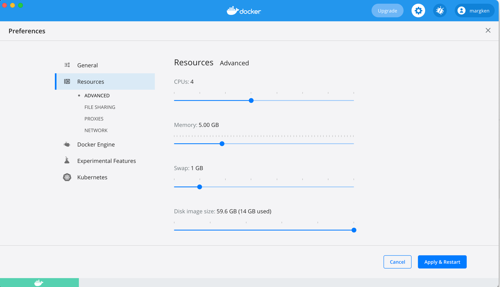Click the user account icon next to margken
500x287 pixels.
click(x=462, y=10)
